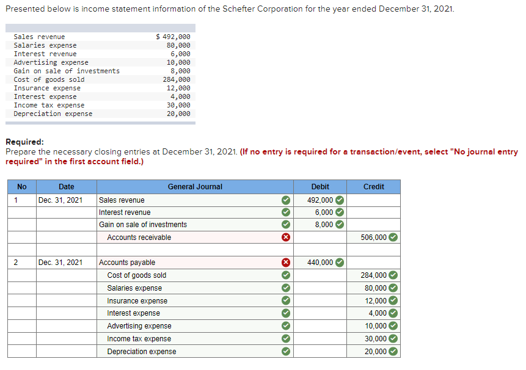Click green check next to 506,000 credit
This screenshot has width=526, height=370.
[x=393, y=238]
